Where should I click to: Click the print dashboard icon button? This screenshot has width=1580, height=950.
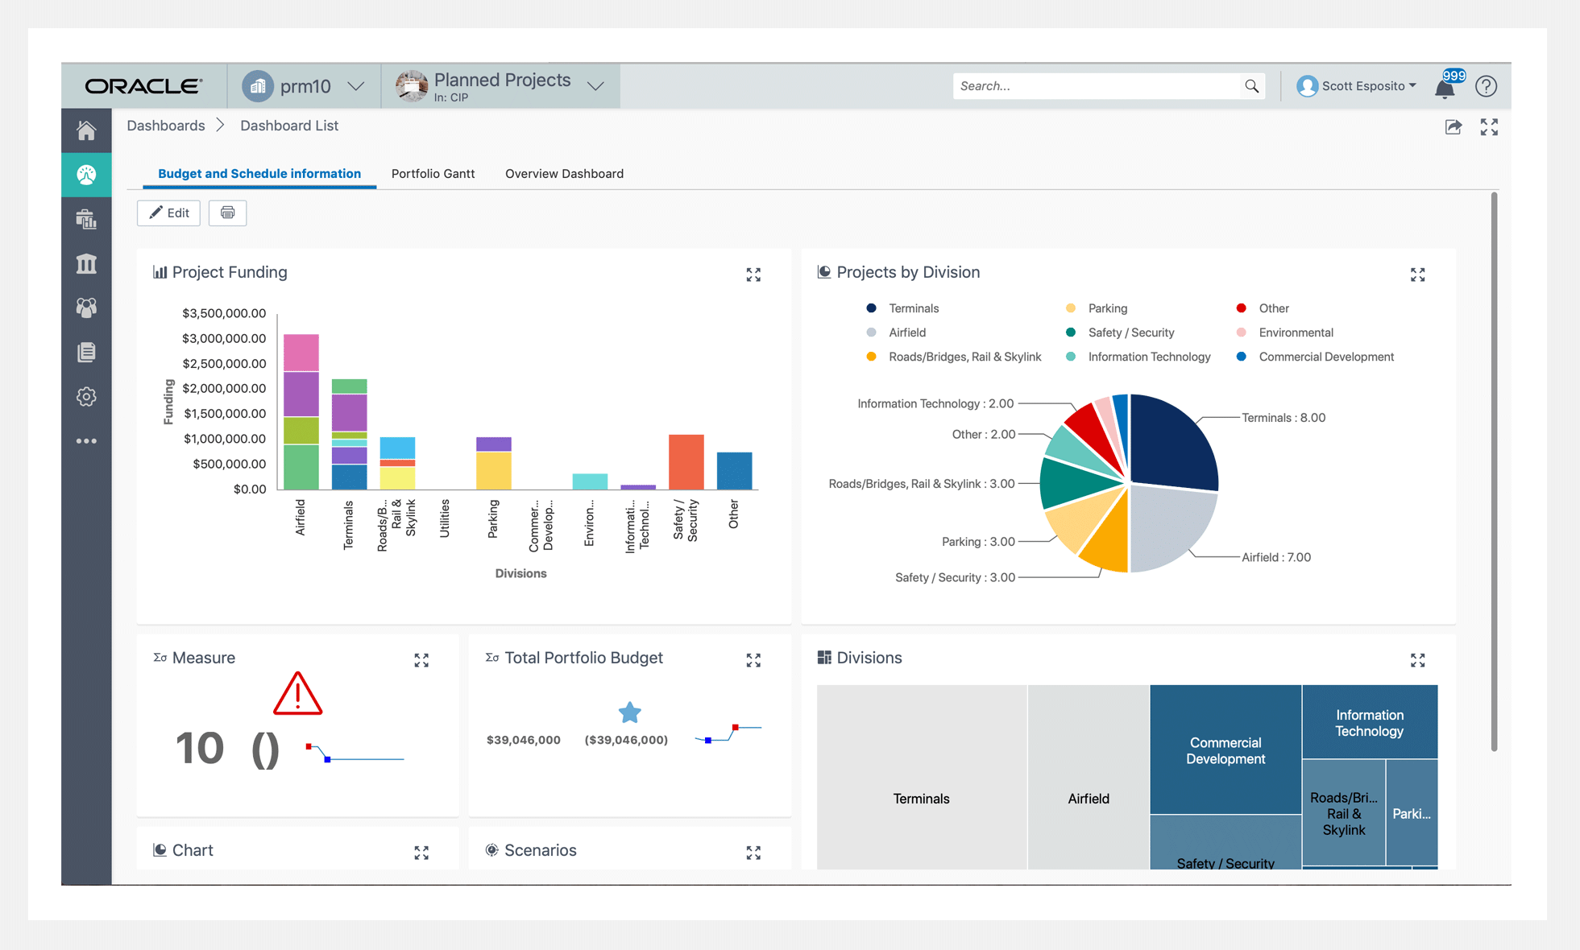(227, 213)
